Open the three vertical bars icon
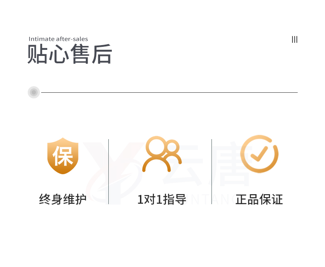Image resolution: width=325 pixels, height=267 pixels. [x=295, y=39]
